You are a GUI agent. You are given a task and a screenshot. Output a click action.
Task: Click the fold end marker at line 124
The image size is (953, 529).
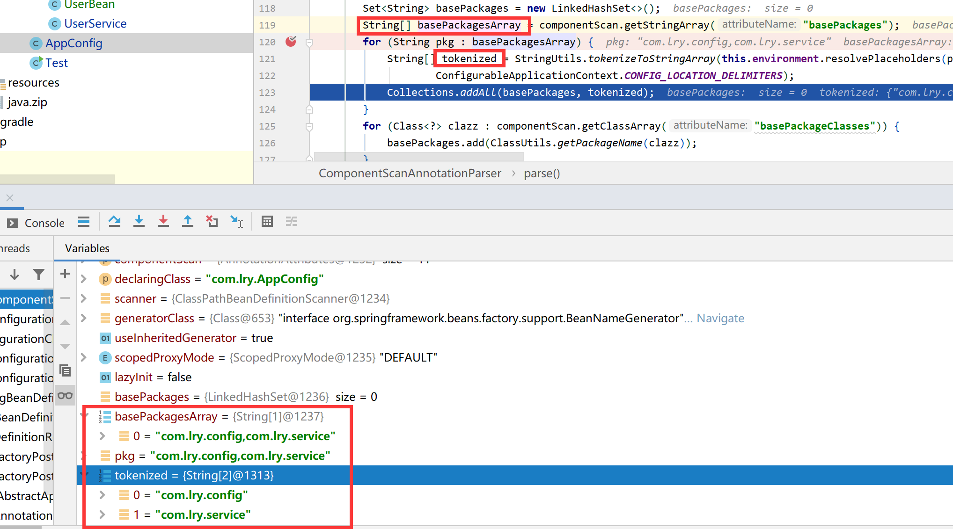coord(309,109)
